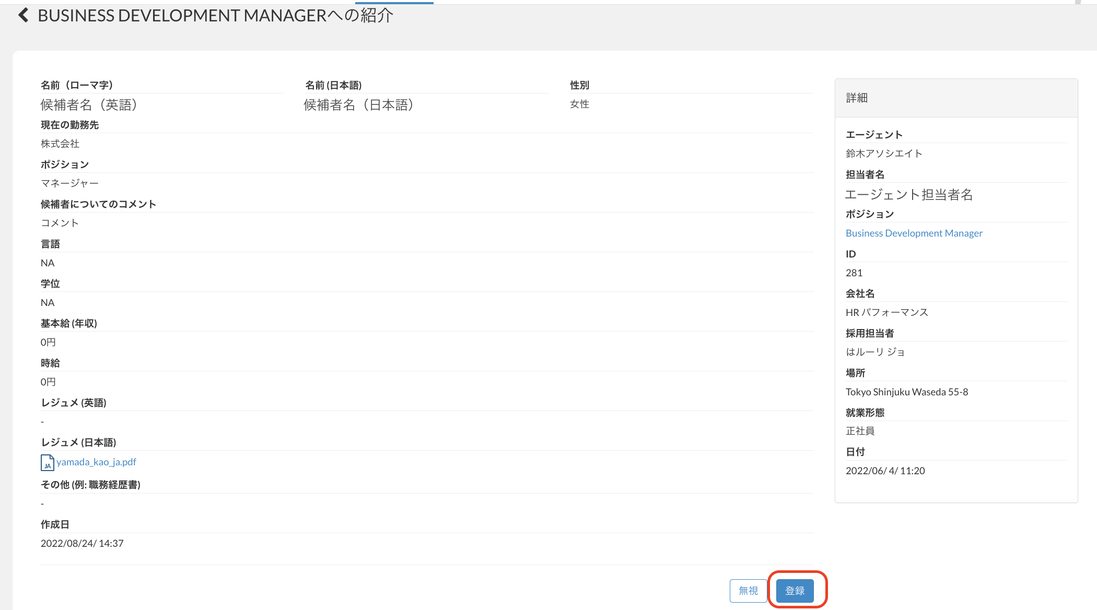Click the 正社員 employment type value
Screen dimensions: 1097x610
pyautogui.click(x=860, y=431)
